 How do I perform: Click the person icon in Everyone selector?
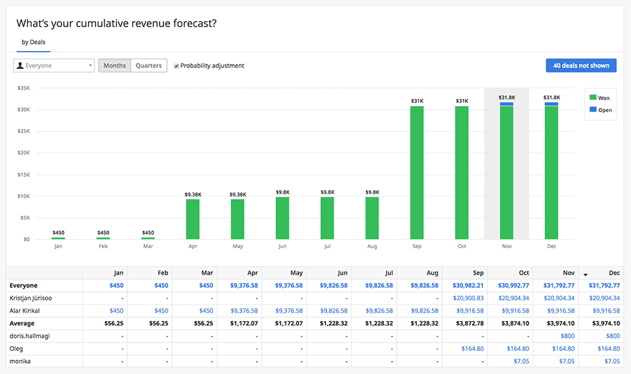coord(20,66)
